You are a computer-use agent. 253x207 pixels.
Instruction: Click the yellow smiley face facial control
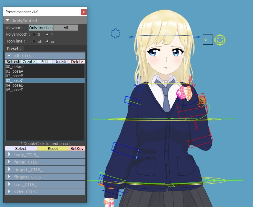(220, 40)
